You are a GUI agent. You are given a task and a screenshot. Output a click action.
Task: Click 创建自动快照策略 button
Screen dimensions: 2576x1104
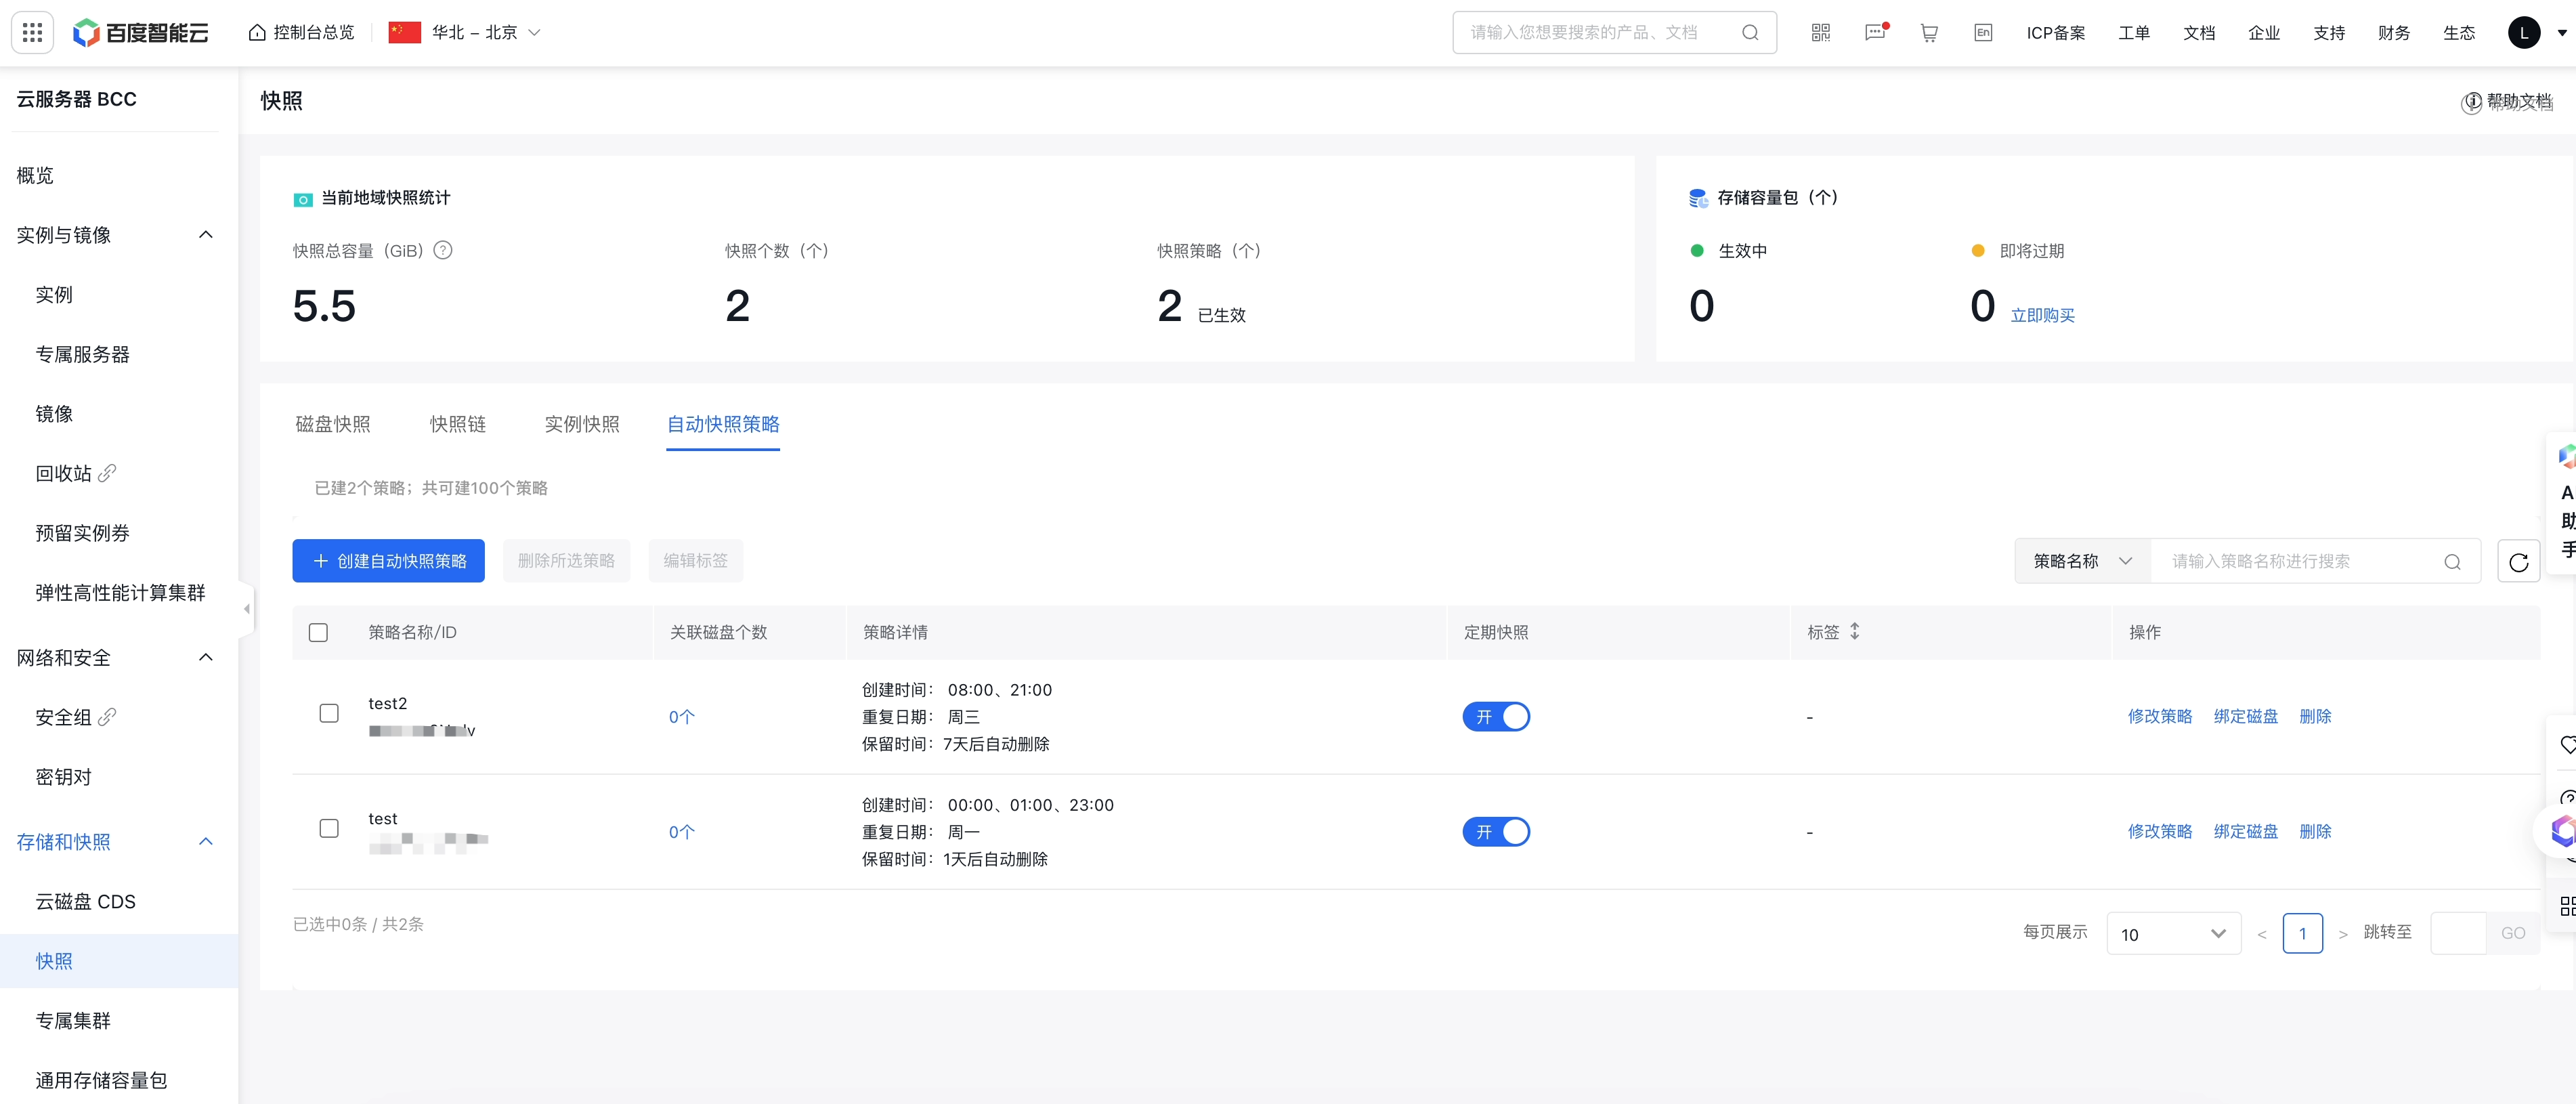coord(388,561)
